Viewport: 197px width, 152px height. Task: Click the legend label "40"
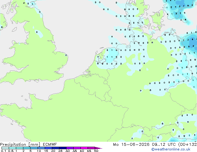(x=82, y=151)
